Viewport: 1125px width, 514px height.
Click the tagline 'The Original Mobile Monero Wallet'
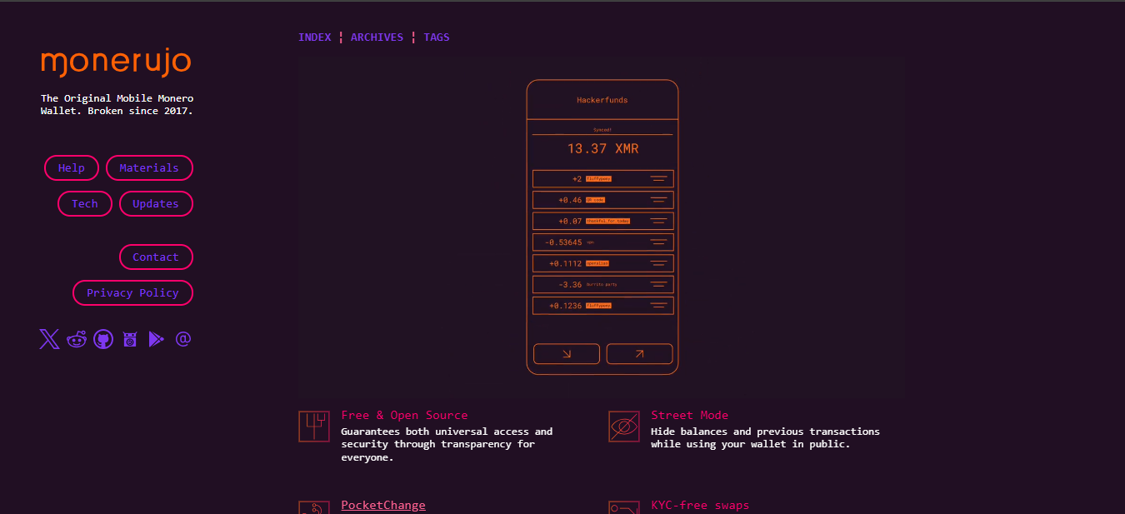tap(117, 104)
